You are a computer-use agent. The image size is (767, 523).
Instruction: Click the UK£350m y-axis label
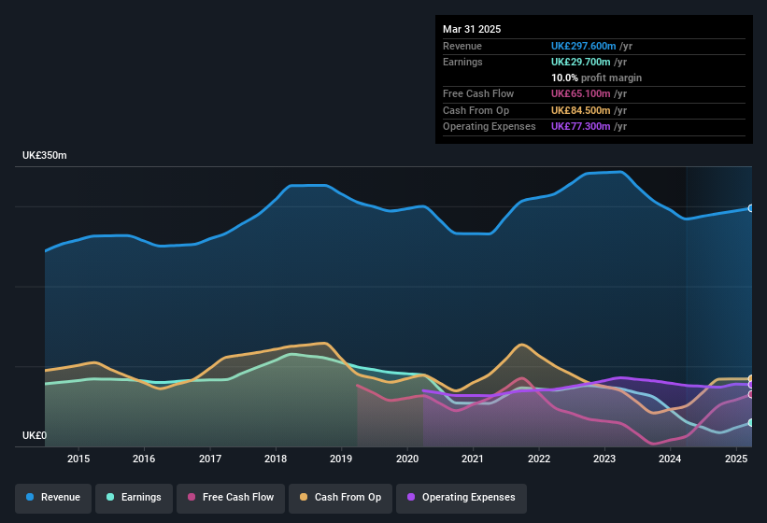point(45,155)
